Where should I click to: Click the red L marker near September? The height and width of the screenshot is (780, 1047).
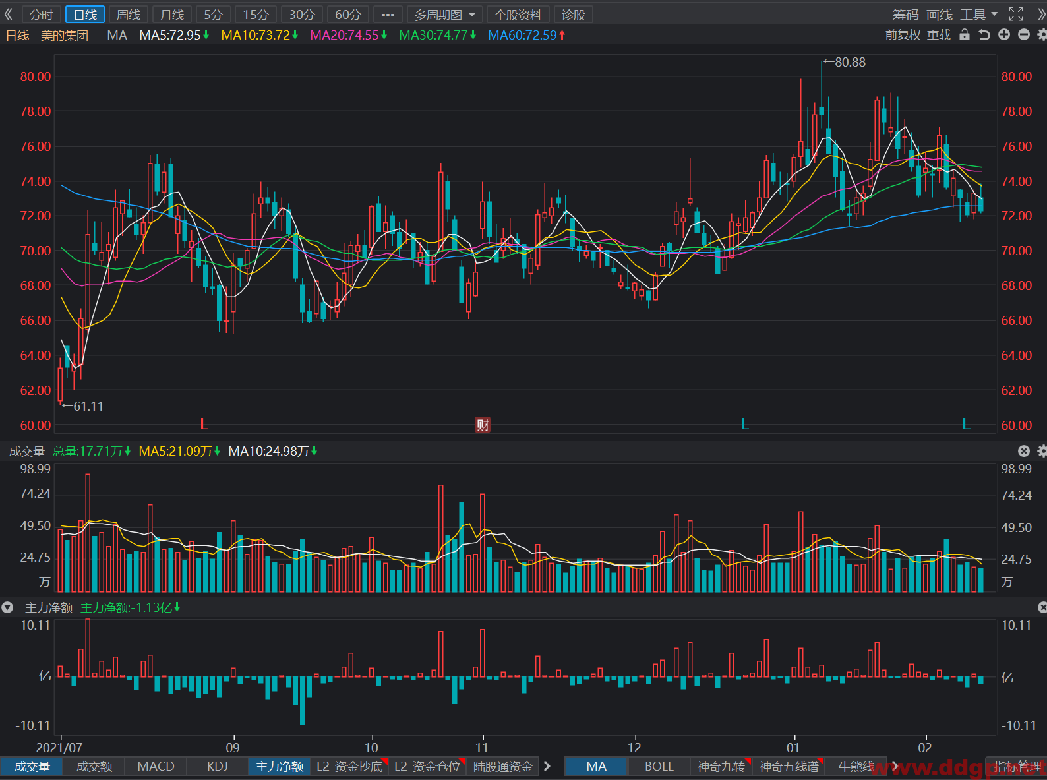pyautogui.click(x=204, y=425)
